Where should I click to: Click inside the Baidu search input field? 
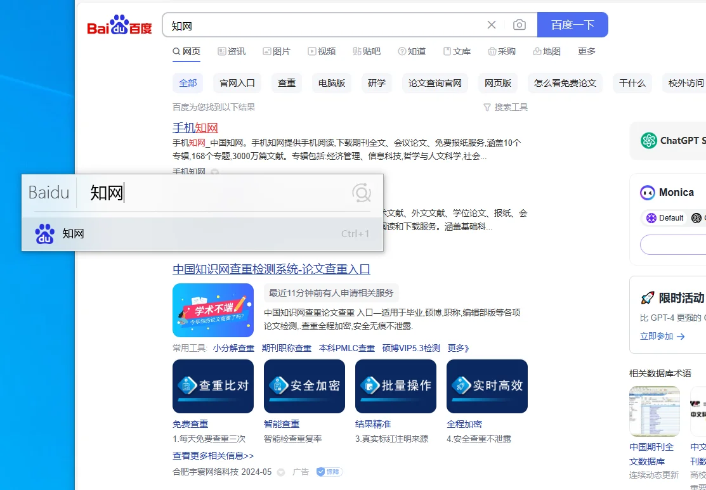tap(285, 25)
